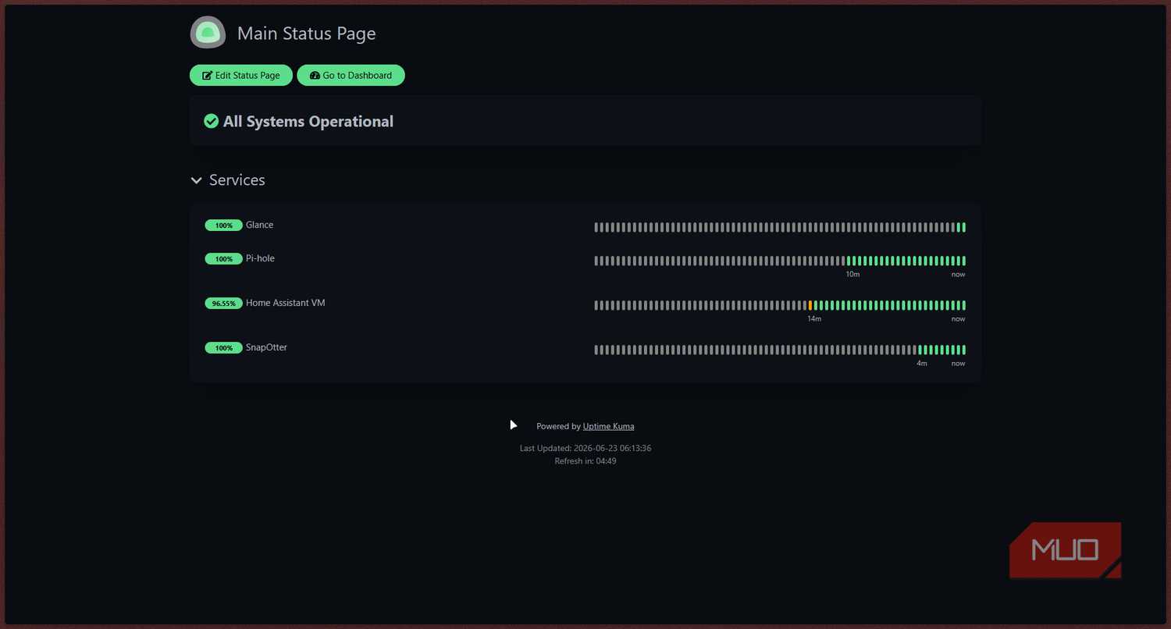Viewport: 1171px width, 629px height.
Task: Click the orange heartbeat in Home Assistant VM
Action: click(x=810, y=305)
